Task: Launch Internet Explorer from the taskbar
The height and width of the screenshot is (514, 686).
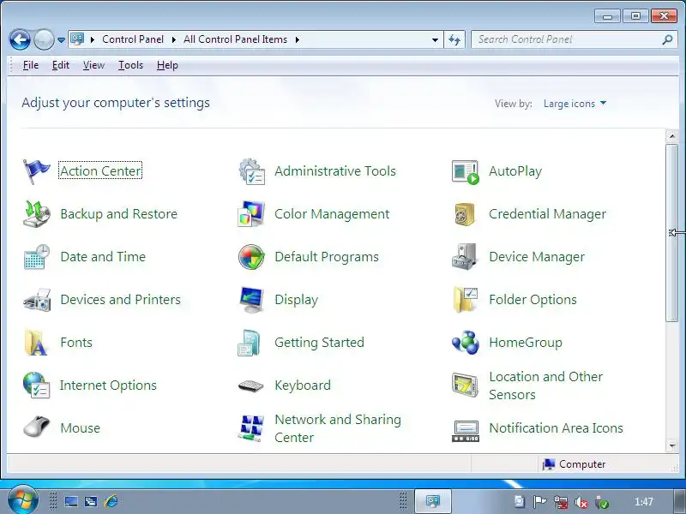Action: click(x=111, y=501)
